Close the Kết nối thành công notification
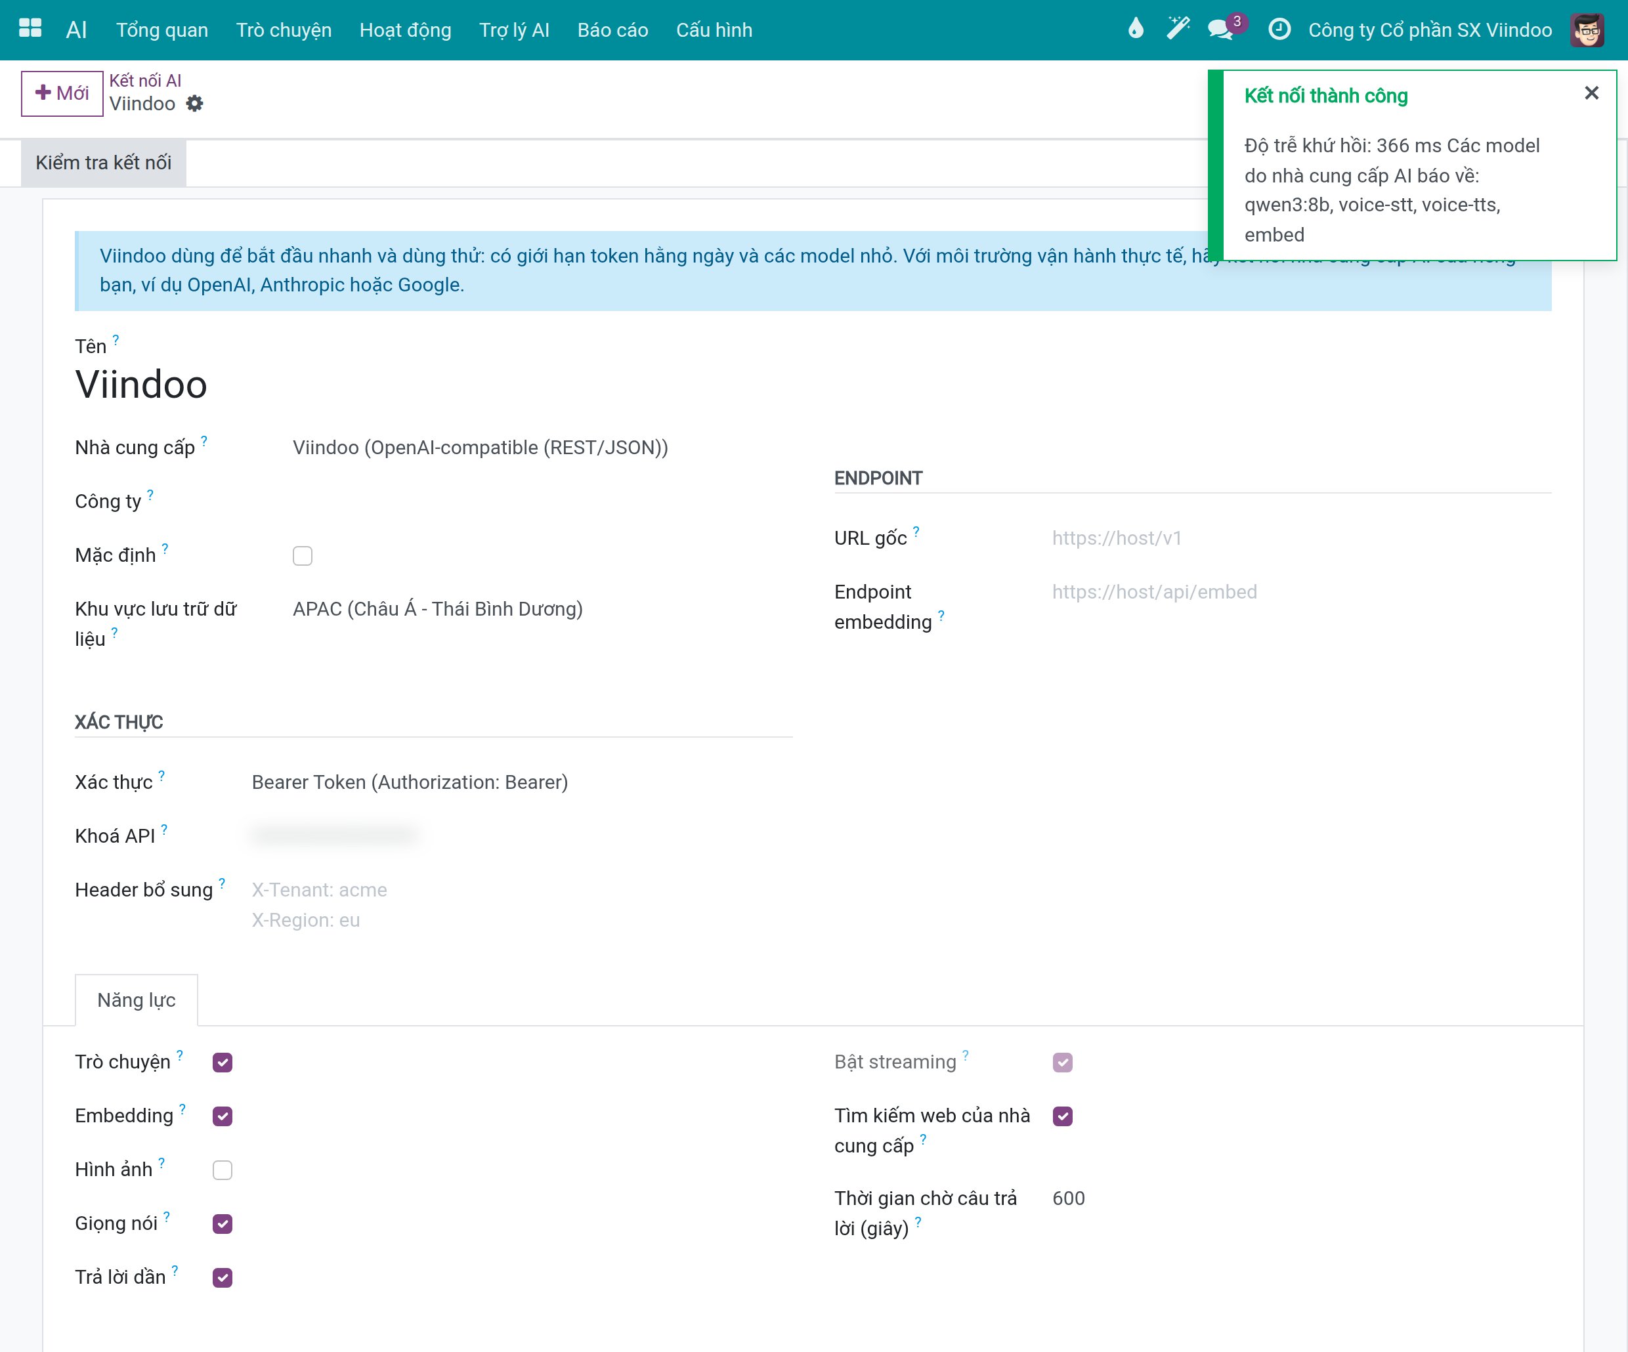The height and width of the screenshot is (1352, 1628). 1591,93
